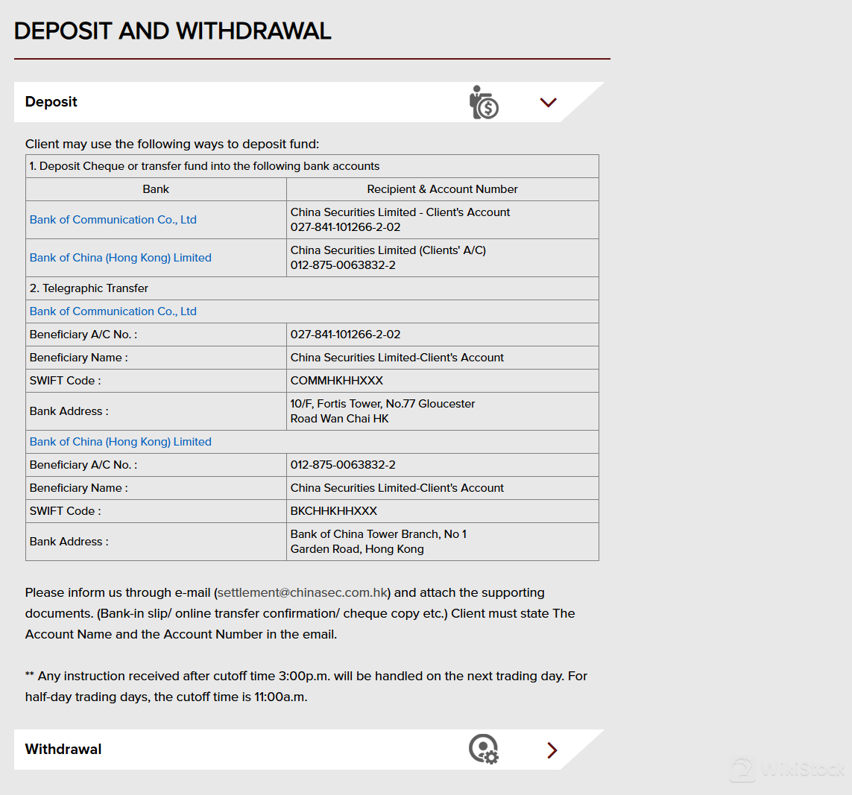Viewport: 852px width, 795px height.
Task: Click settlement@chinasec.com.hk email link
Action: (x=303, y=592)
